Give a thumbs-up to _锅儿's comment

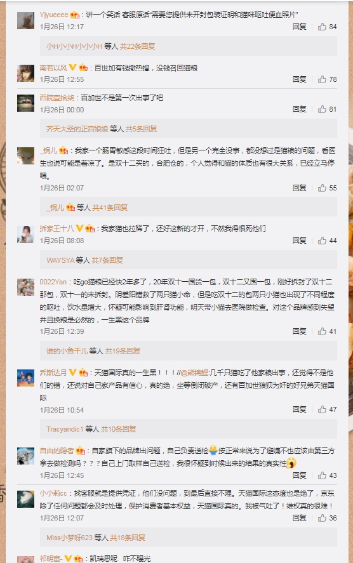322,188
